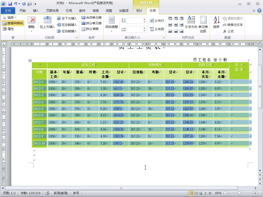The image size is (263, 197).
Task: Switch to Print Layout view in status bar
Action: click(x=191, y=193)
